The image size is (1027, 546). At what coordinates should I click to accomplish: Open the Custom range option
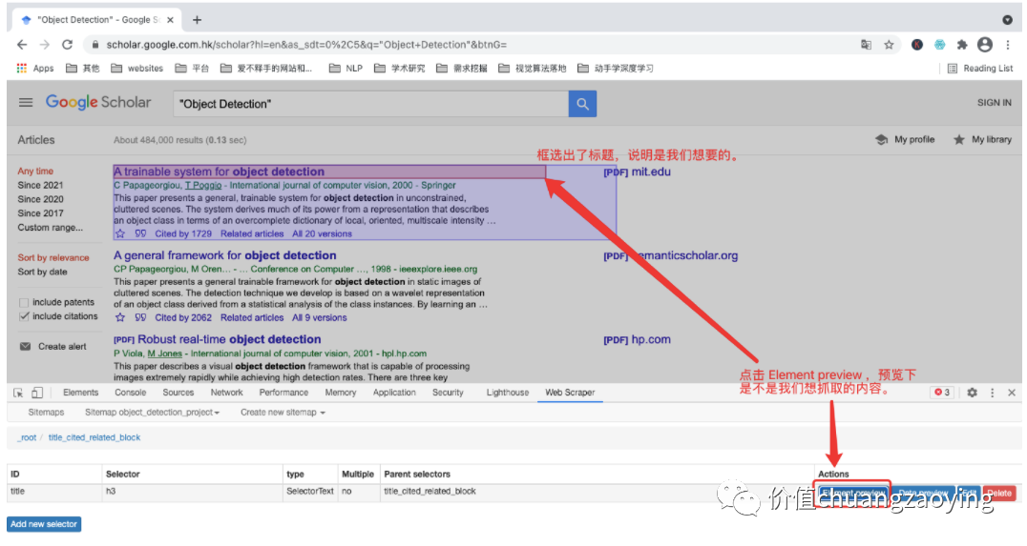point(51,228)
